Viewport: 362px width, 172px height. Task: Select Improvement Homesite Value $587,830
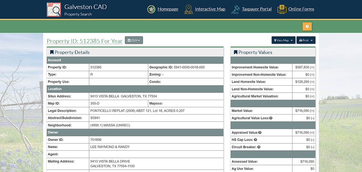(304, 67)
